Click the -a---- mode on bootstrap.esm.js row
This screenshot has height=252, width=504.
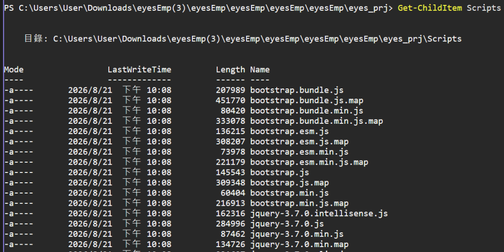[19, 132]
